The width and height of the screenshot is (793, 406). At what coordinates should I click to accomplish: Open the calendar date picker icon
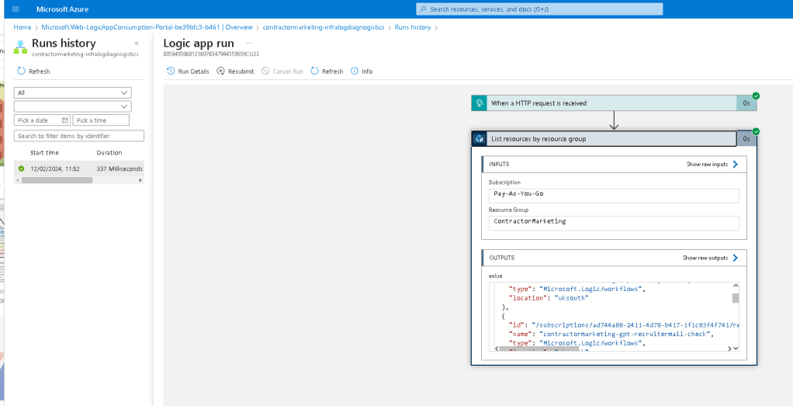(64, 120)
